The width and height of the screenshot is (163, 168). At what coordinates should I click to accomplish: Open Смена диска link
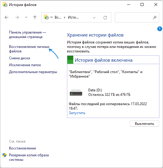(x=19, y=58)
